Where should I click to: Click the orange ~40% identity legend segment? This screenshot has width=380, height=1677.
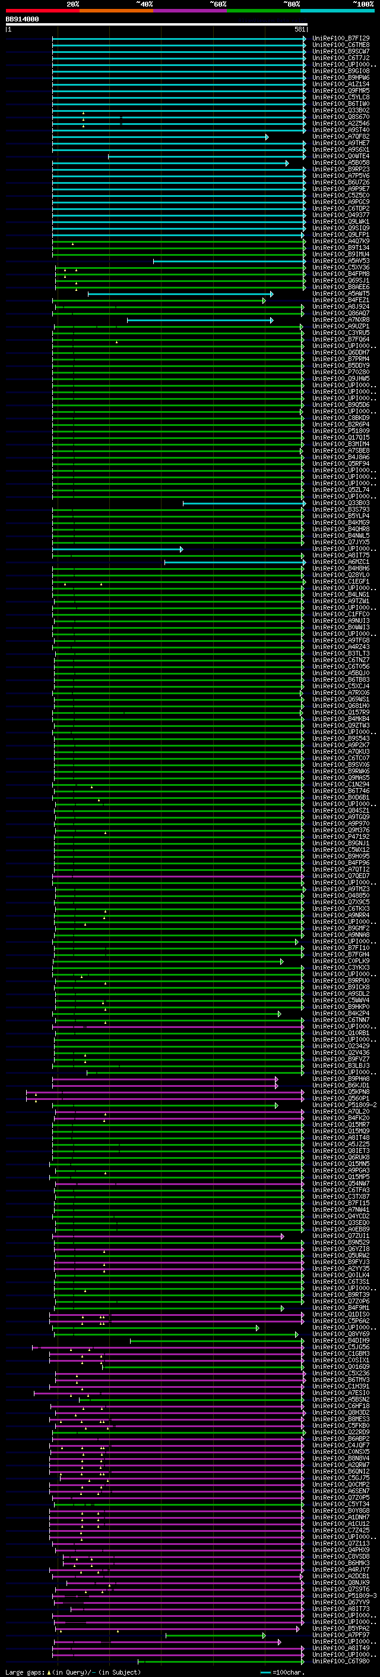[116, 11]
